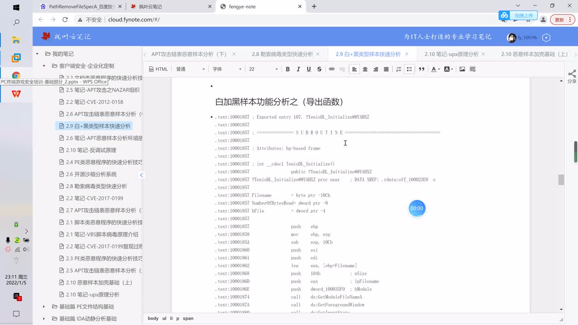
Task: Toggle strikethrough formatting in the editor toolbar
Action: pyautogui.click(x=319, y=69)
